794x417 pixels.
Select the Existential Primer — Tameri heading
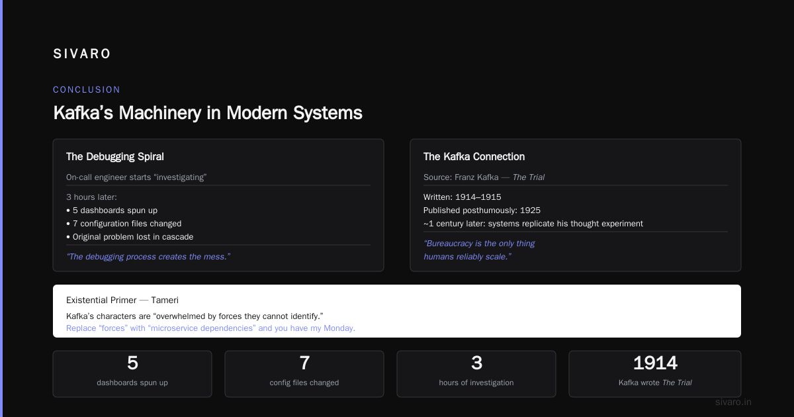pos(122,300)
